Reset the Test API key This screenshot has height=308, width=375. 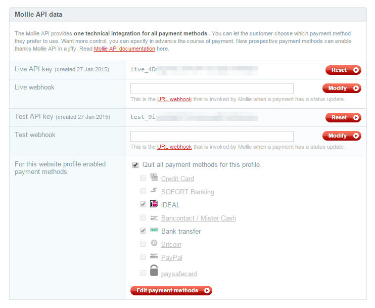pyautogui.click(x=343, y=117)
